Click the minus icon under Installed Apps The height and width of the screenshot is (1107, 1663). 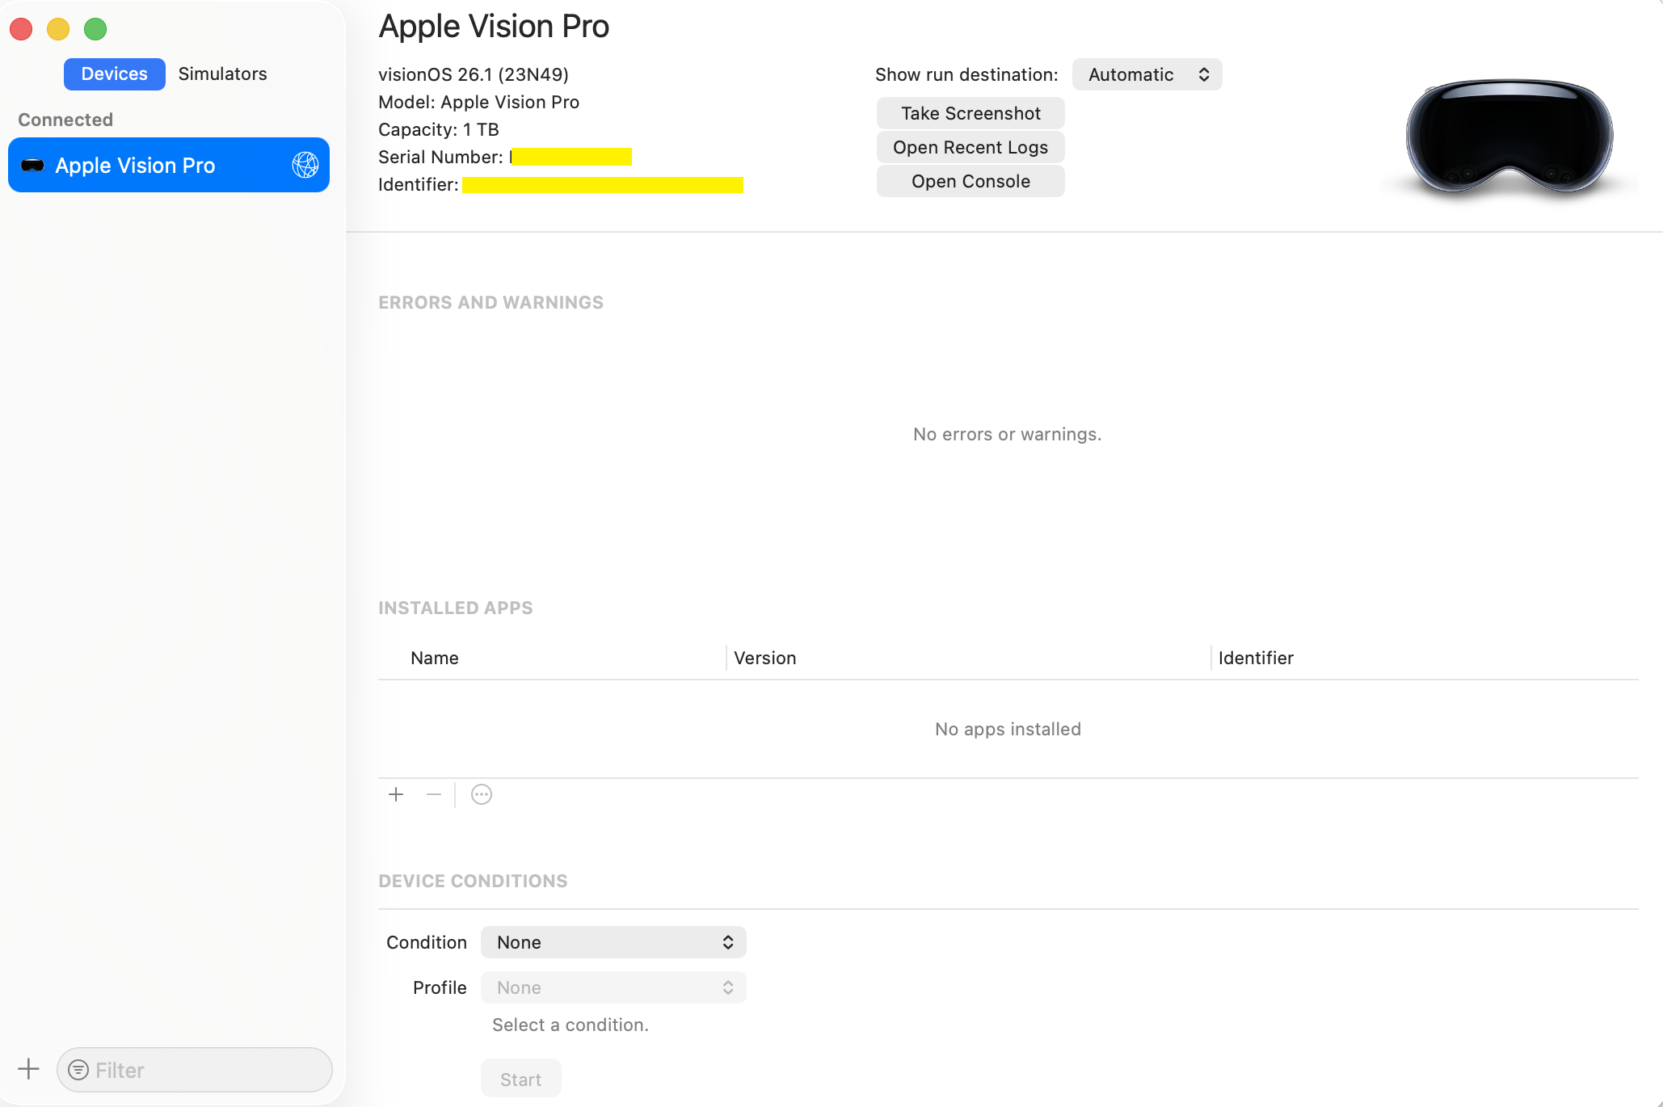click(x=434, y=794)
